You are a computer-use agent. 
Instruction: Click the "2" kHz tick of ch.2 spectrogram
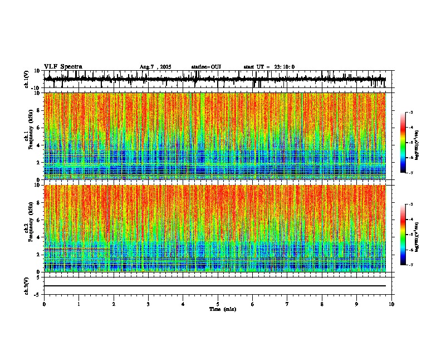coord(39,255)
